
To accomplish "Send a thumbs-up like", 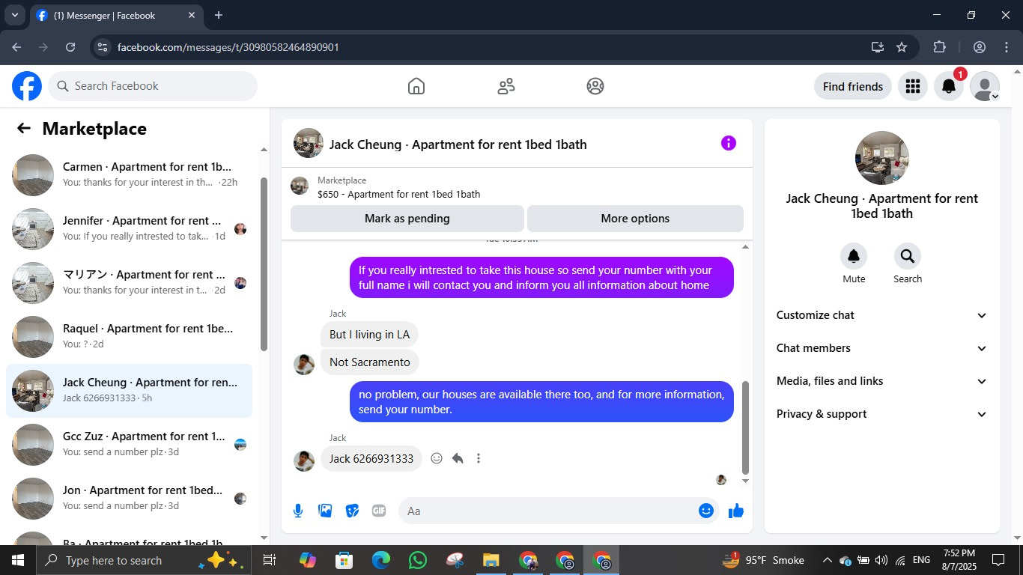I will 736,511.
